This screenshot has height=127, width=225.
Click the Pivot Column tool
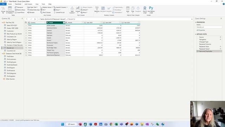tap(45, 13)
